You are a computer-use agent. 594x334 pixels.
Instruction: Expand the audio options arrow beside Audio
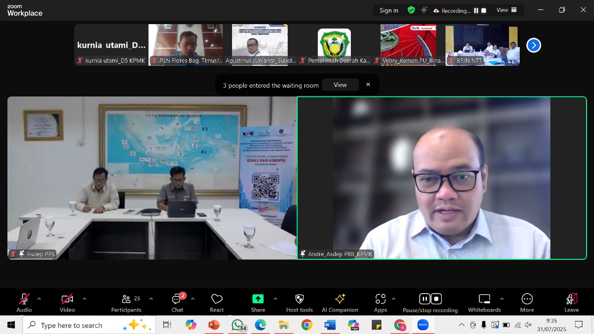coord(39,299)
